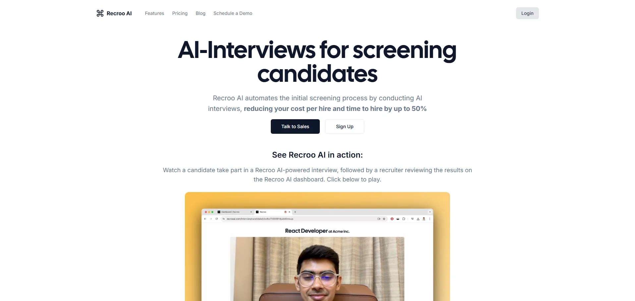Open the three-dot menu in the demo browser
Viewport: 635px width, 301px height.
point(430,219)
